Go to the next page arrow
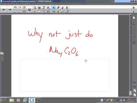 click(10, 10)
